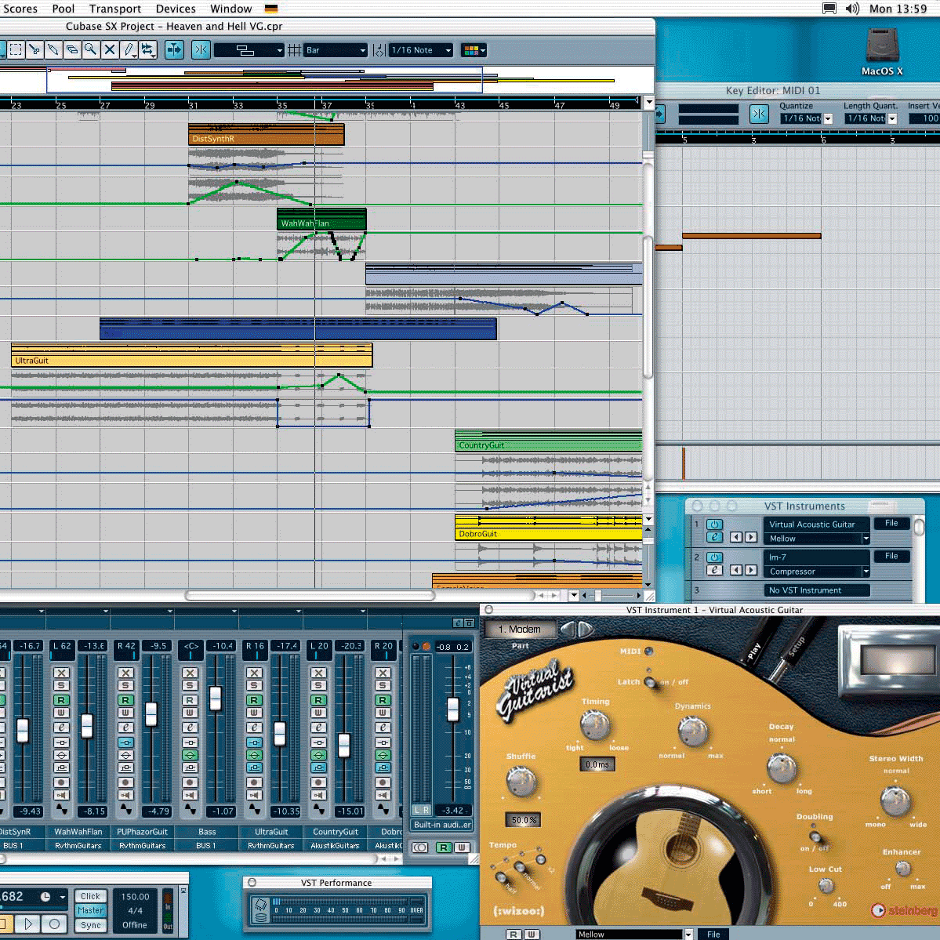
Task: Mute the CountryGuit mixer channel
Action: [x=318, y=673]
